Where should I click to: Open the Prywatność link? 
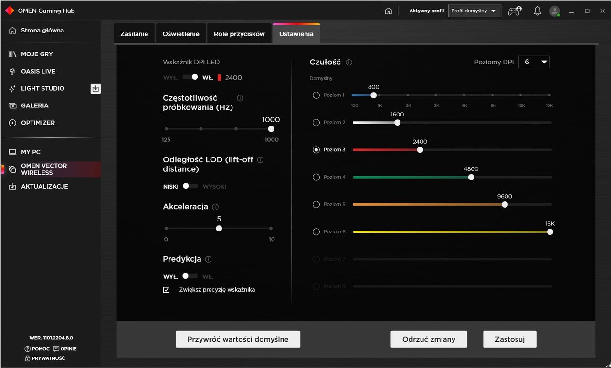pos(49,358)
